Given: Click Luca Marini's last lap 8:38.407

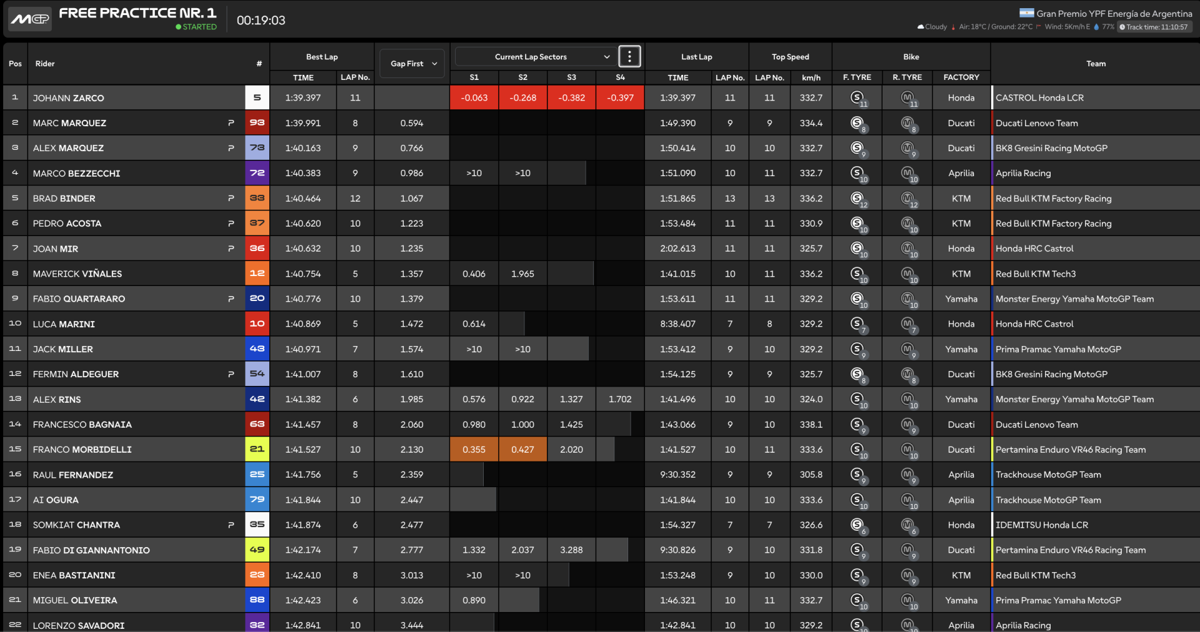Looking at the screenshot, I should coord(678,324).
